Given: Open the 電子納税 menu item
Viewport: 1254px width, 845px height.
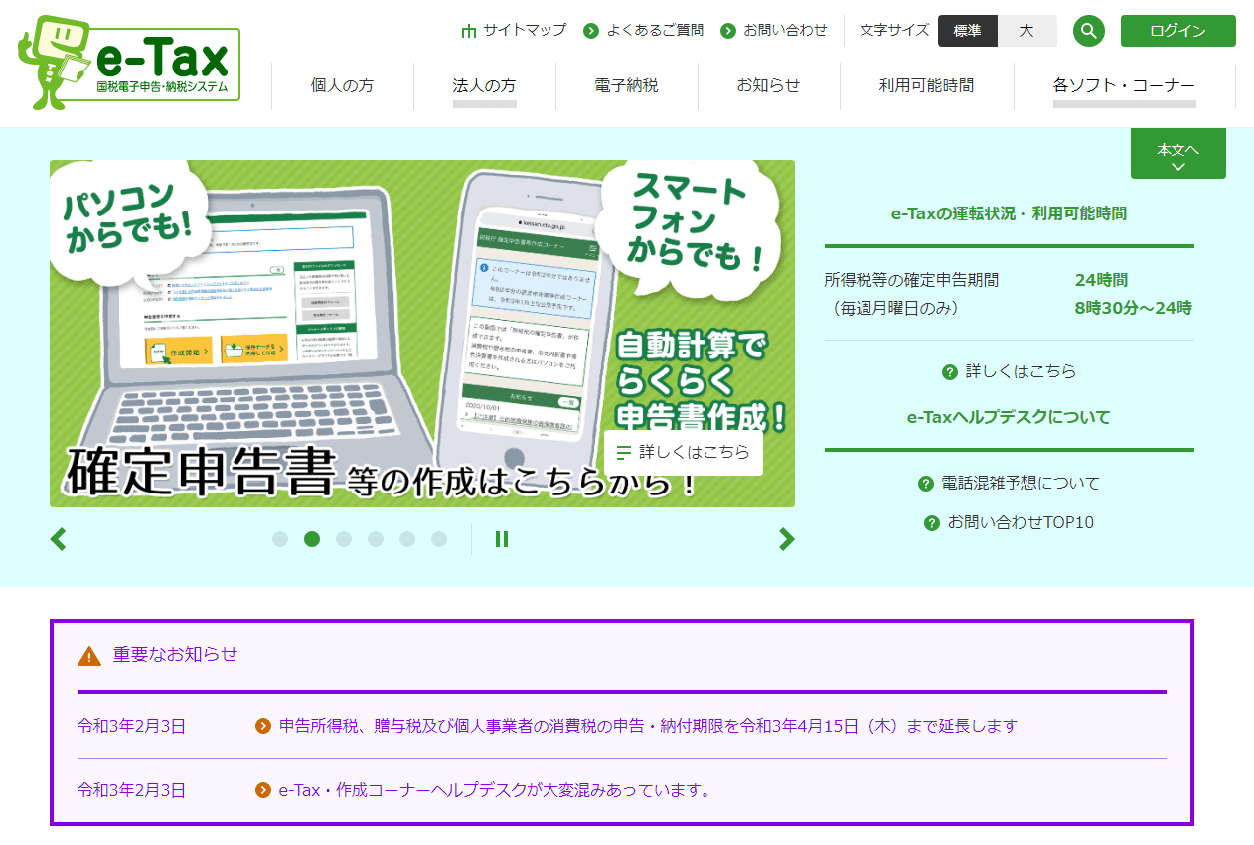Looking at the screenshot, I should point(626,85).
